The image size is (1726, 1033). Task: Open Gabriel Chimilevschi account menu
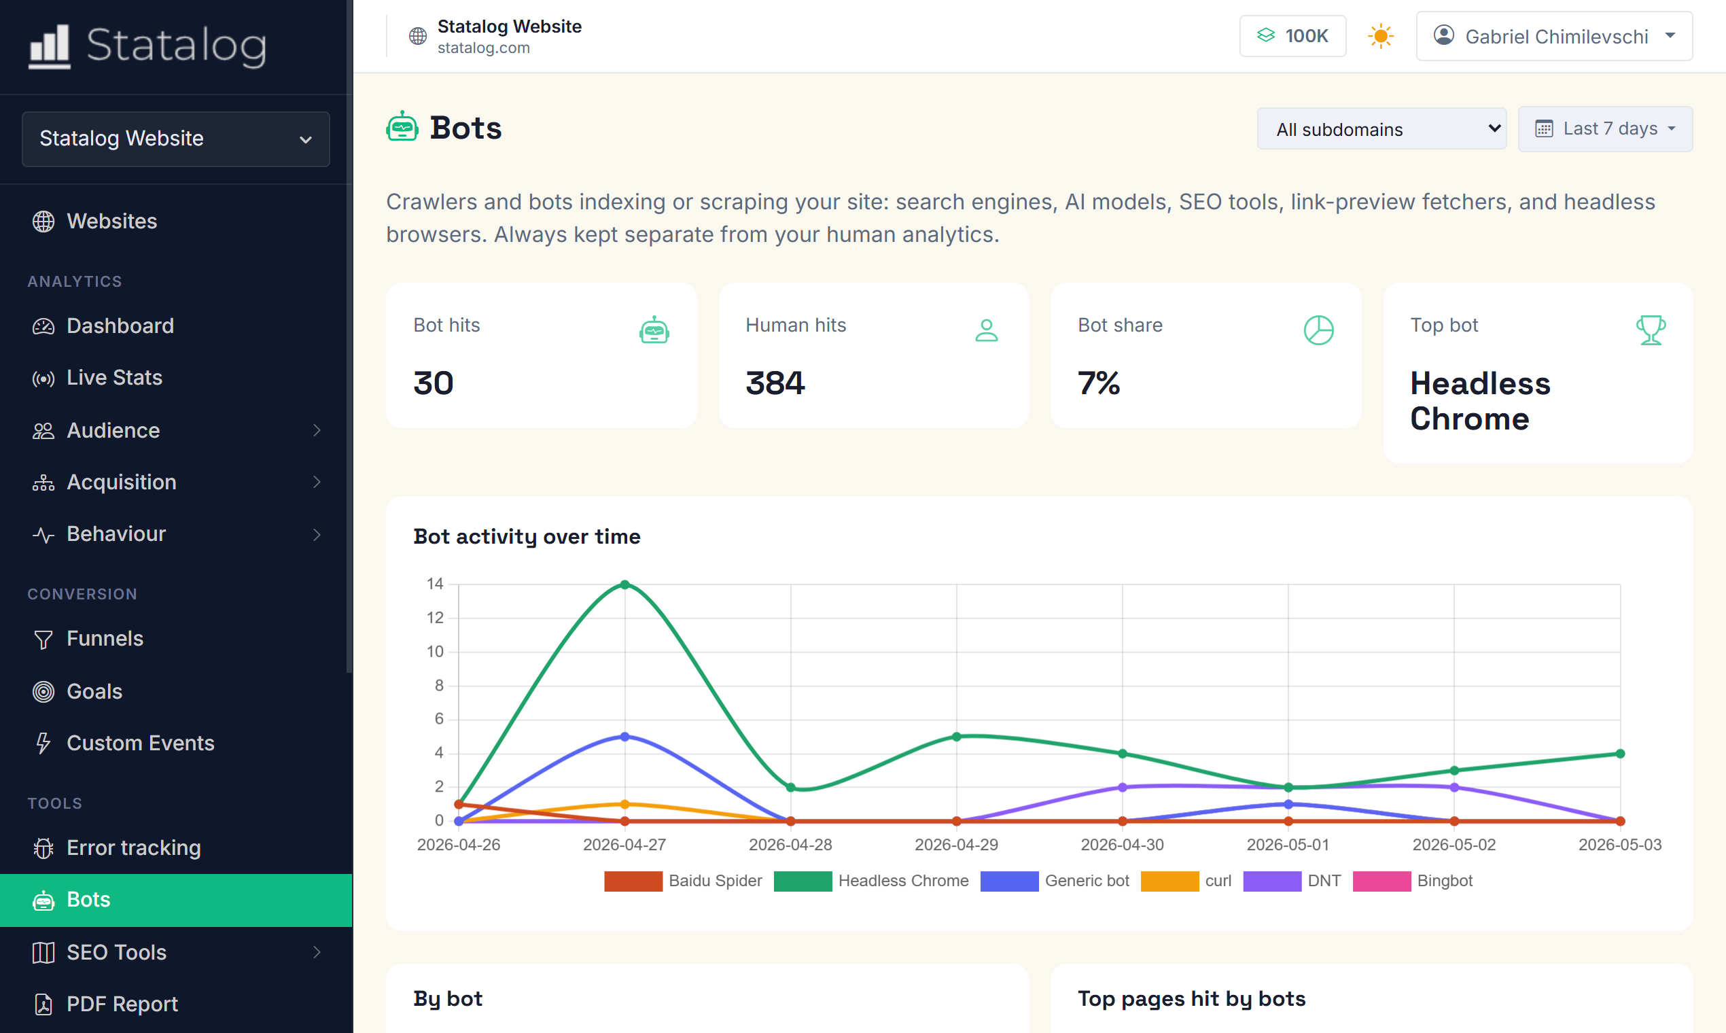(x=1554, y=36)
